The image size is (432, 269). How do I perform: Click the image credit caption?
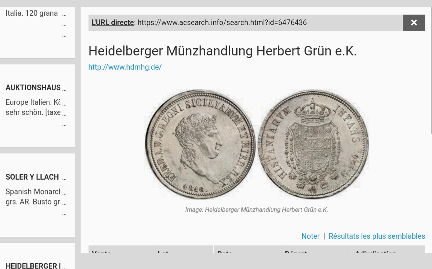pos(256,210)
